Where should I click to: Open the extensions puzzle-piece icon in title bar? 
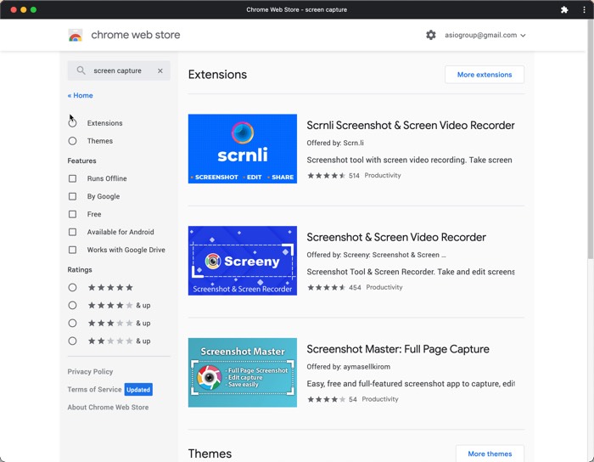564,9
